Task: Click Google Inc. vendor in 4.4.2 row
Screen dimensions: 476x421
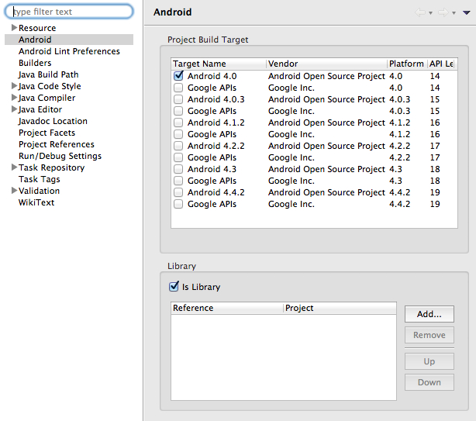Action: pos(291,204)
